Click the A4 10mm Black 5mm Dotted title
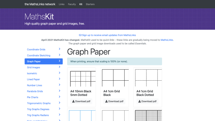Image resolution: width=215 pixels, height=121 pixels. pyautogui.click(x=81, y=93)
